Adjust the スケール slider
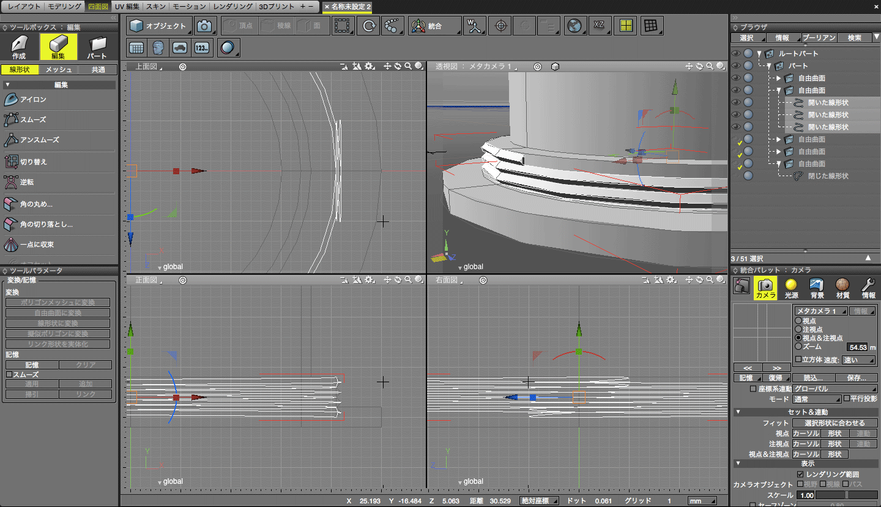The width and height of the screenshot is (881, 507). 847,495
